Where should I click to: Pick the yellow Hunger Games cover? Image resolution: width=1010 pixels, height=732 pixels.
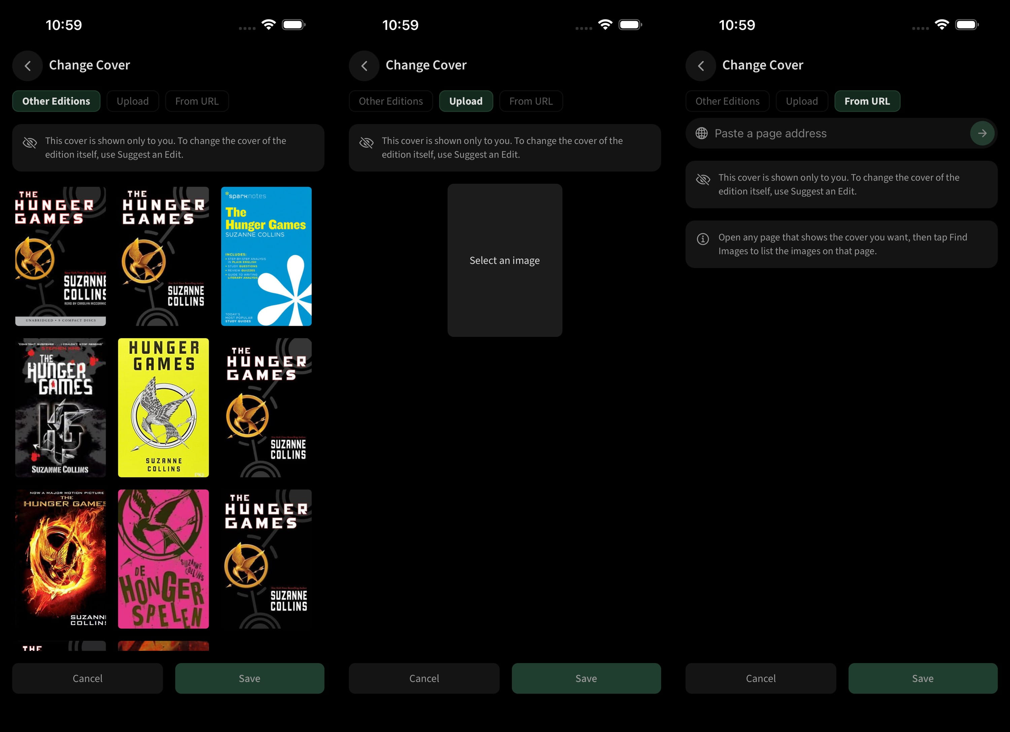click(x=163, y=408)
